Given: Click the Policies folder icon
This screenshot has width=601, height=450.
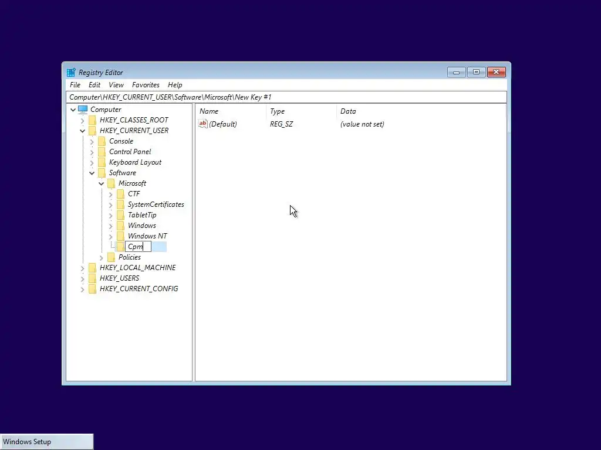Looking at the screenshot, I should click(111, 257).
